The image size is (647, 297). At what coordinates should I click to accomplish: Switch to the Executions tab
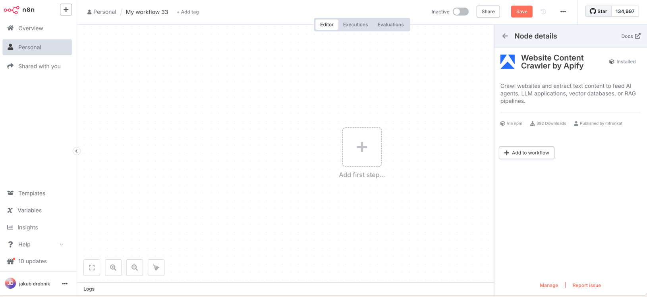355,25
